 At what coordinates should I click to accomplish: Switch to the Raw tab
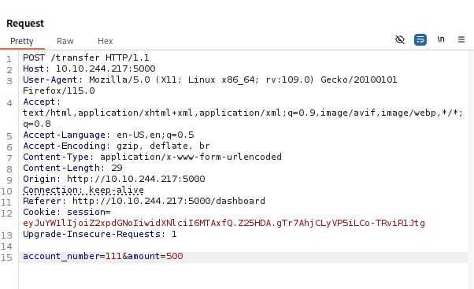65,41
